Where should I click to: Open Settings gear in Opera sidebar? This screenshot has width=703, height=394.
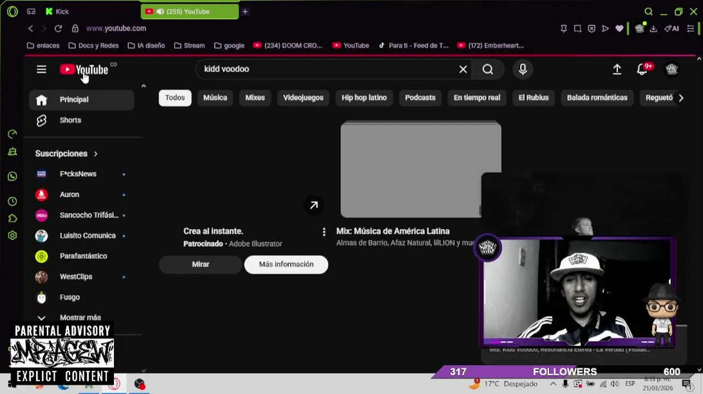13,235
